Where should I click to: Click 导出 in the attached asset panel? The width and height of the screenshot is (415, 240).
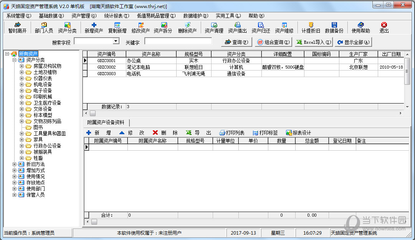click(198, 133)
